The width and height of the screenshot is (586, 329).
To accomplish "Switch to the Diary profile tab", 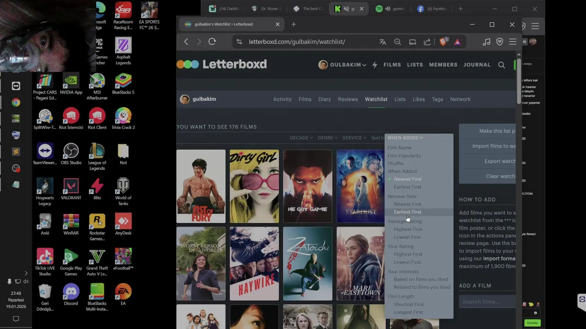I will 325,99.
